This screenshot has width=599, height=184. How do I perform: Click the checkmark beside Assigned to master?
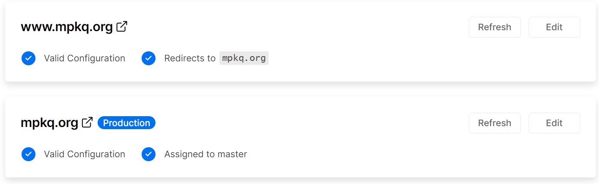(x=149, y=154)
